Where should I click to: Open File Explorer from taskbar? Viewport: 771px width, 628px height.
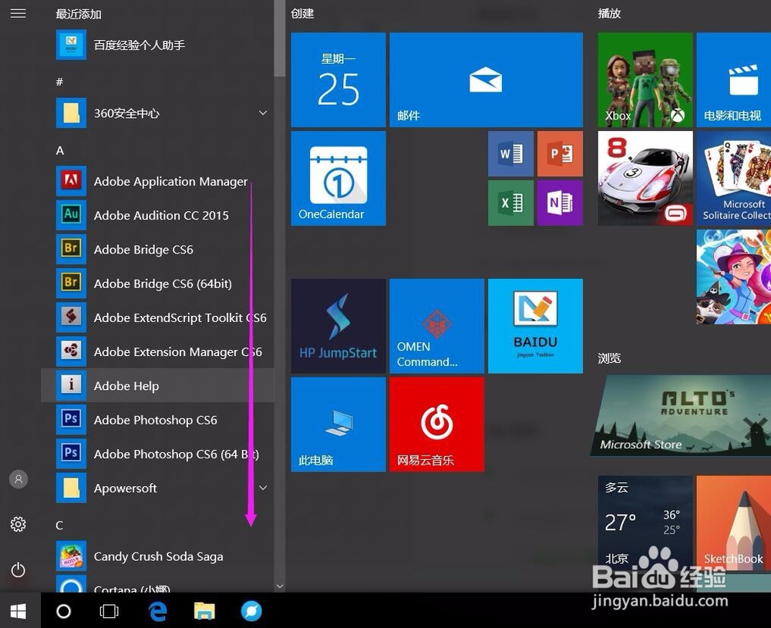(204, 611)
